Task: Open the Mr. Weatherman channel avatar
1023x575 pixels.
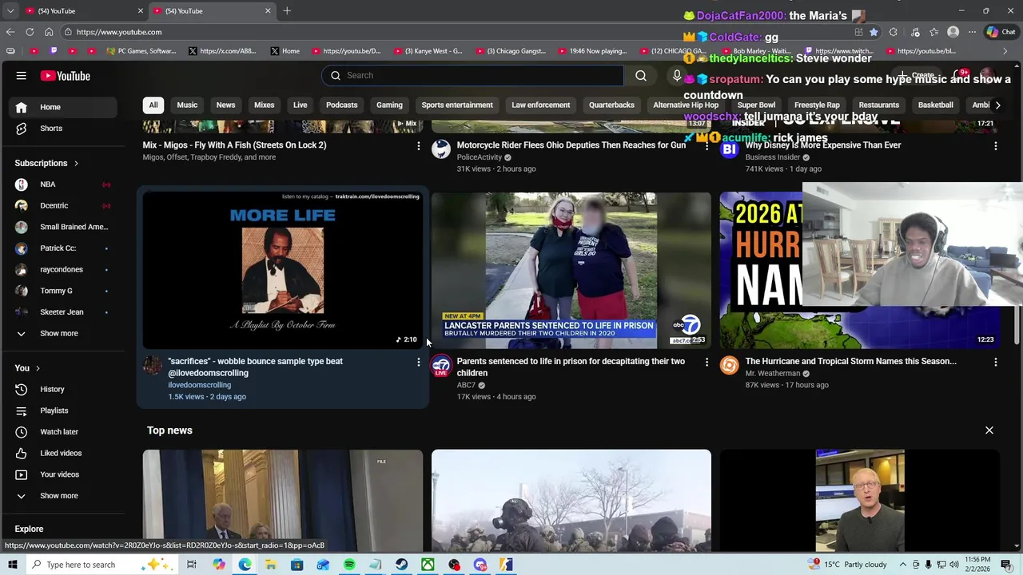Action: pyautogui.click(x=729, y=366)
